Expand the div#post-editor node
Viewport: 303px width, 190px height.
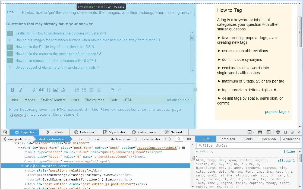[25, 184]
